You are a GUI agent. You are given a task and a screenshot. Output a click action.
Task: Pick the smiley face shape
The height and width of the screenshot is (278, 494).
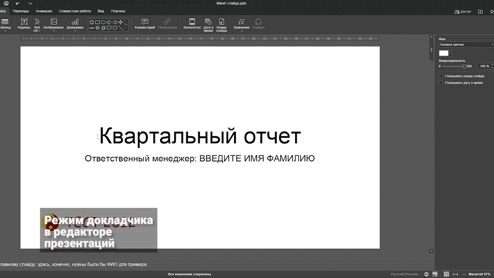pyautogui.click(x=91, y=22)
